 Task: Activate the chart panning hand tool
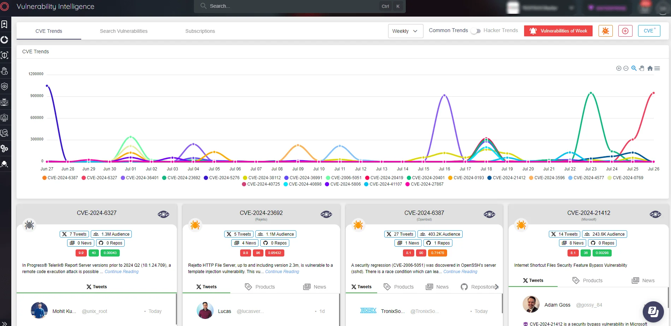(642, 68)
